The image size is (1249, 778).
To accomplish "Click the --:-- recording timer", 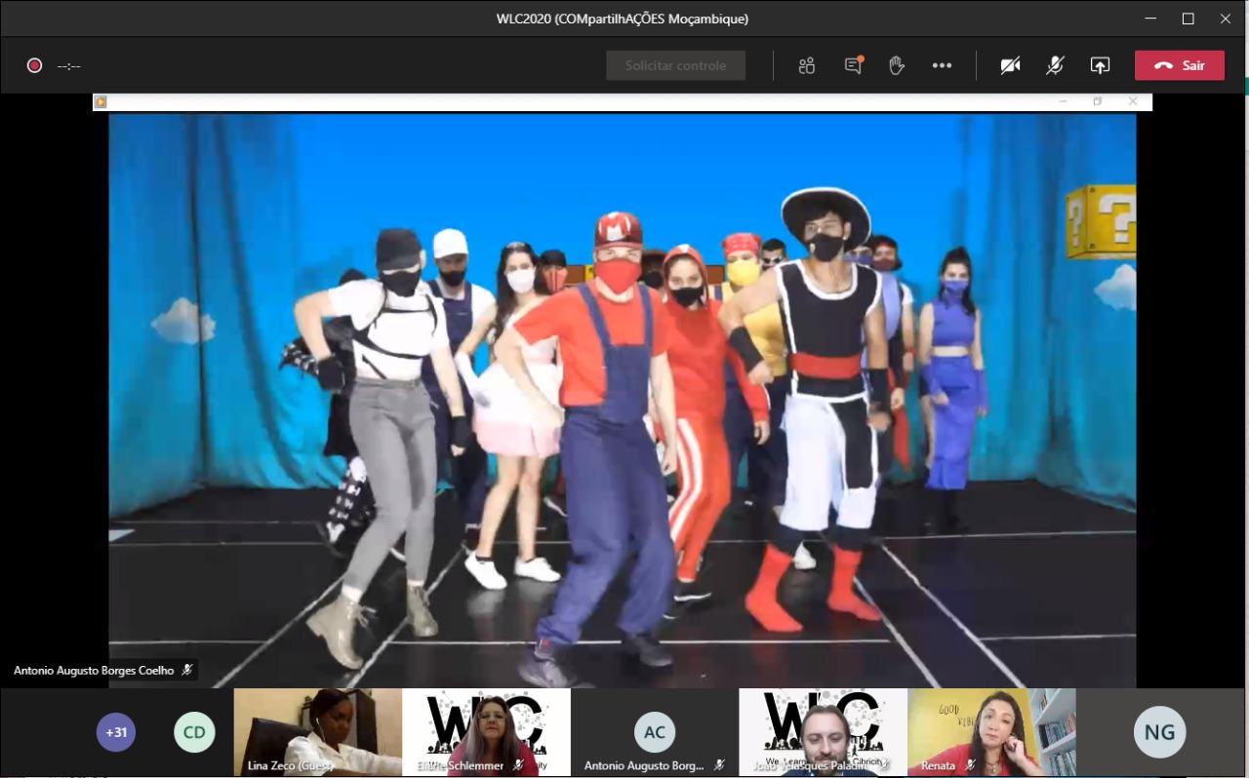I will click(x=69, y=66).
